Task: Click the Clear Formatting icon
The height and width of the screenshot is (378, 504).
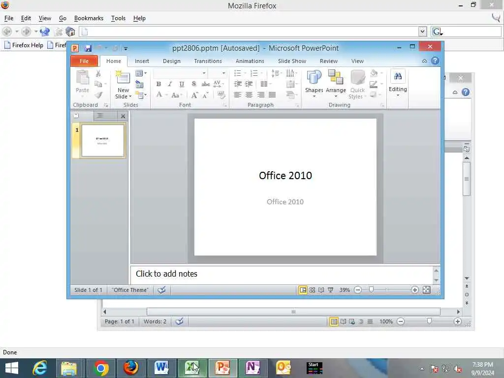Action: pyautogui.click(x=221, y=95)
